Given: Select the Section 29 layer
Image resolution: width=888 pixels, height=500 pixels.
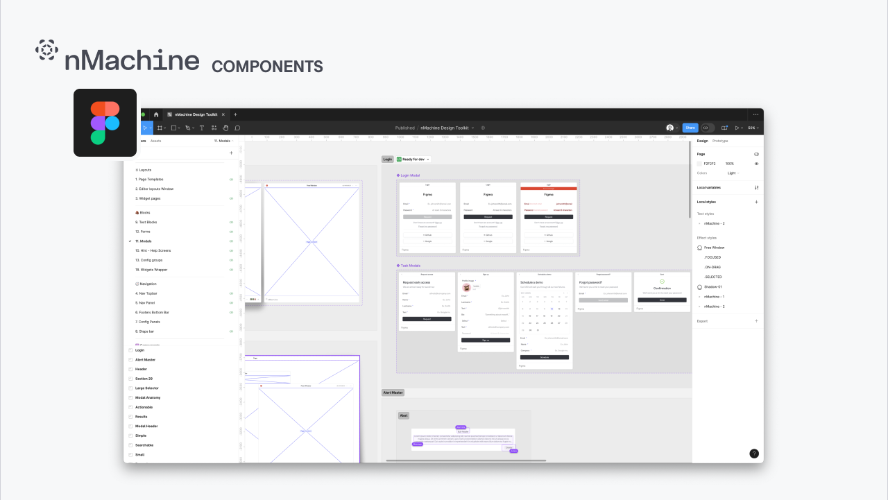Looking at the screenshot, I should (x=144, y=379).
